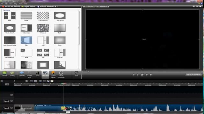Pick the Glow transition
The height and width of the screenshot is (114, 204).
tap(60, 40)
